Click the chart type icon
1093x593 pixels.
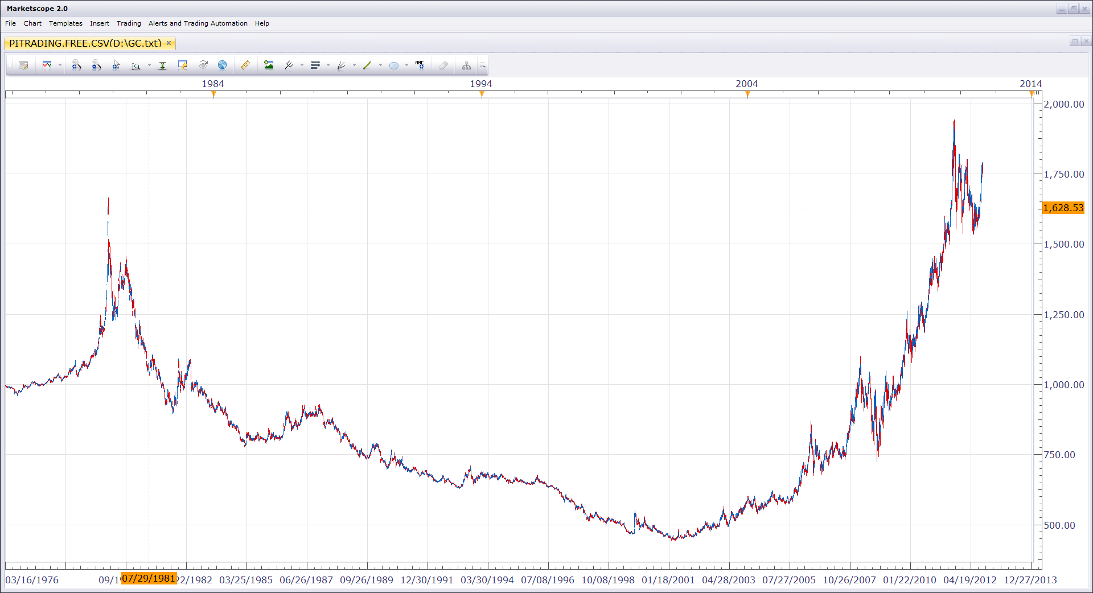47,65
